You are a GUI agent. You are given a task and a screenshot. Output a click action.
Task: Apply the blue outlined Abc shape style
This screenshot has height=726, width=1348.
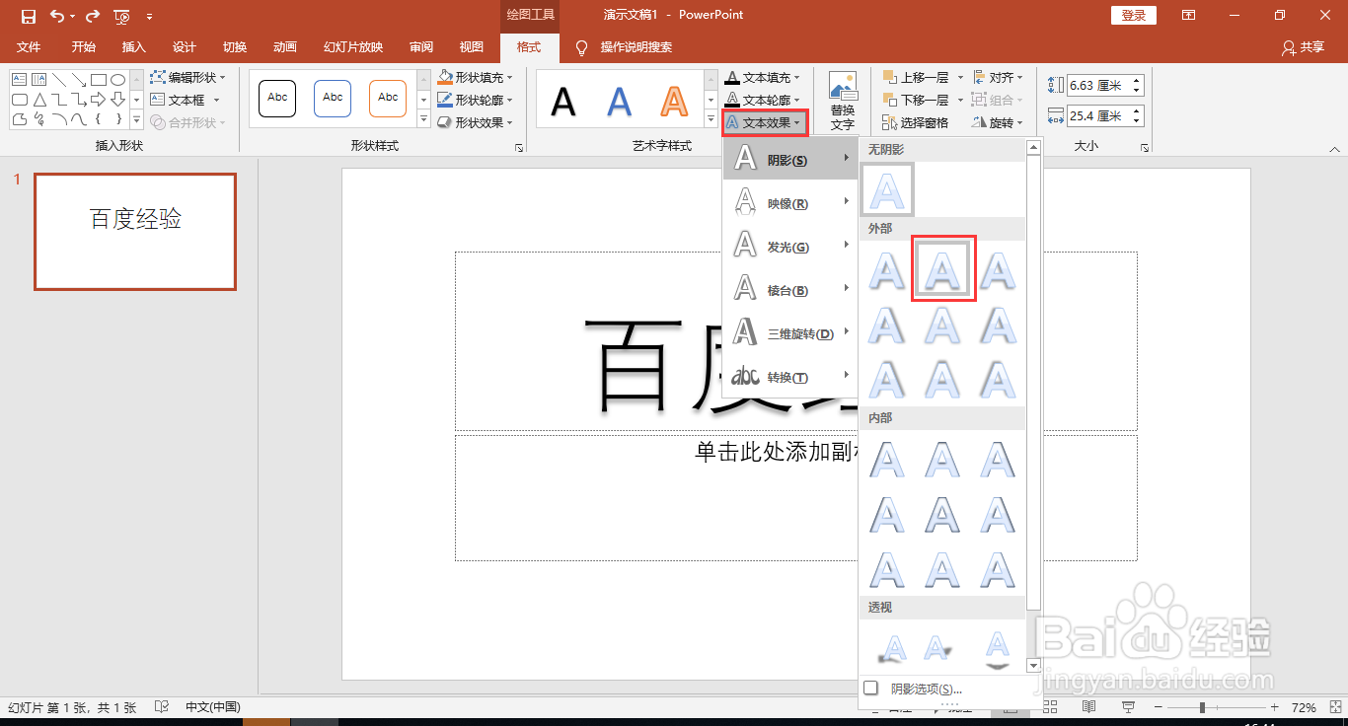[333, 98]
